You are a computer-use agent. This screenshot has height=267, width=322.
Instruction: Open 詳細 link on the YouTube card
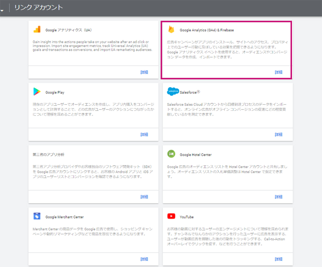(279, 259)
